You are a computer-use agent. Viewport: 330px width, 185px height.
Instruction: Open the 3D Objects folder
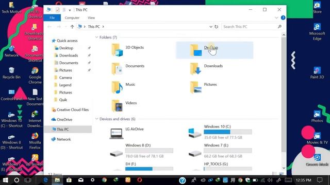[127, 50]
